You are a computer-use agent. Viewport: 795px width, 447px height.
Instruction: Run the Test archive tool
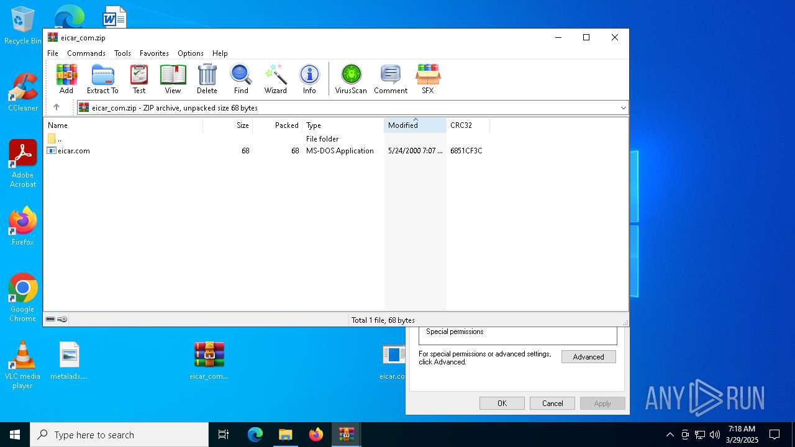(x=139, y=79)
